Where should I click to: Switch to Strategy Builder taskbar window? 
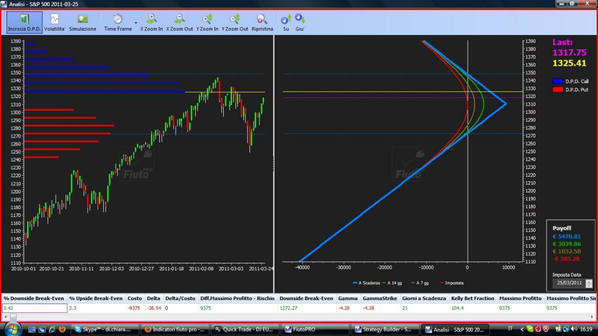pyautogui.click(x=384, y=329)
